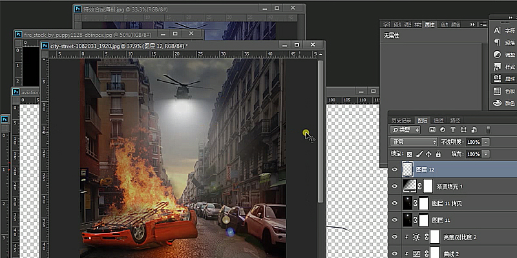Open the blend mode 正常 dropdown
The image size is (517, 258).
pyautogui.click(x=414, y=142)
